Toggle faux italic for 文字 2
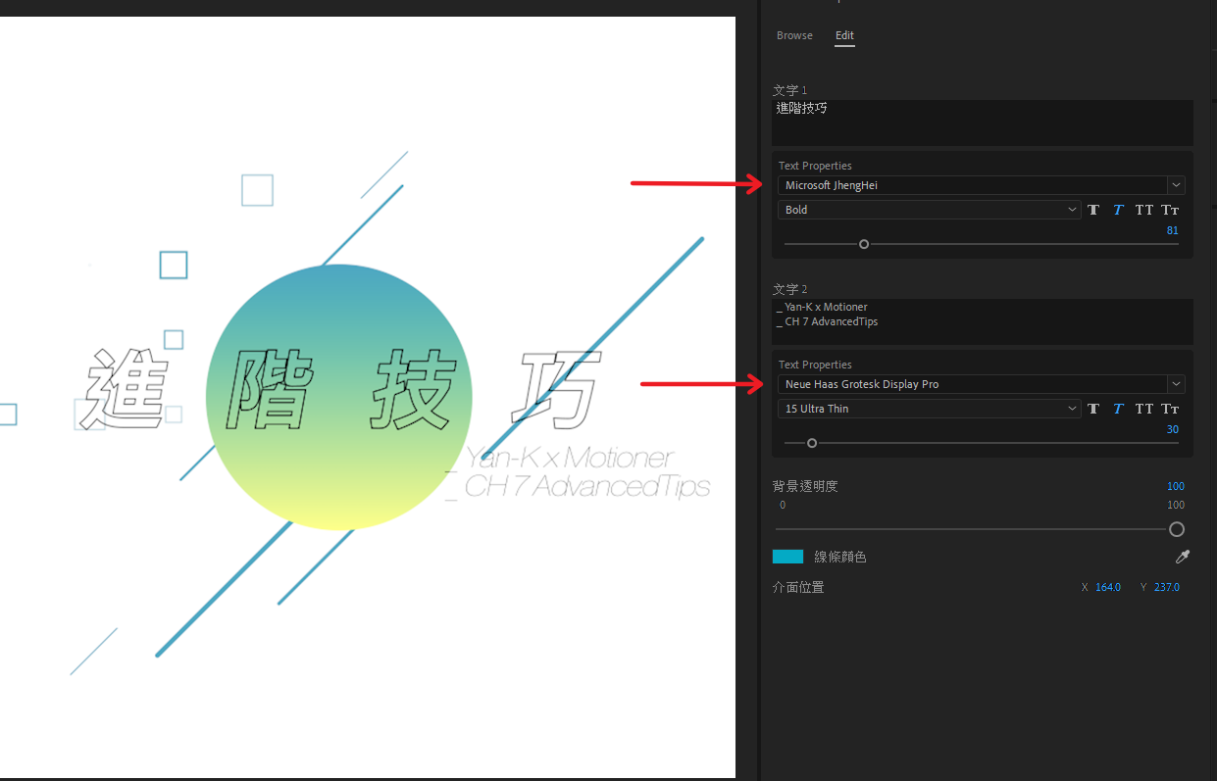The height and width of the screenshot is (781, 1217). click(1118, 409)
